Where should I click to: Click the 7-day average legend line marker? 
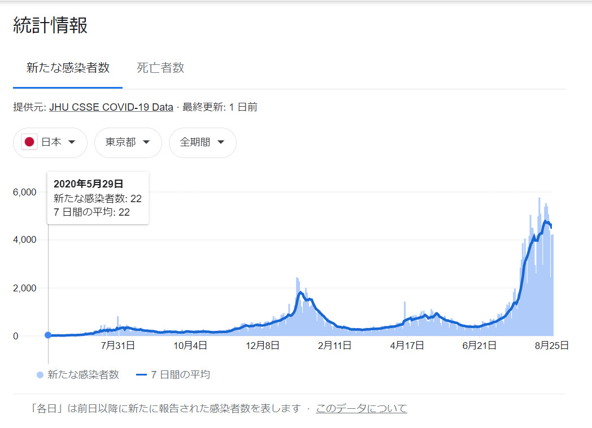point(142,374)
